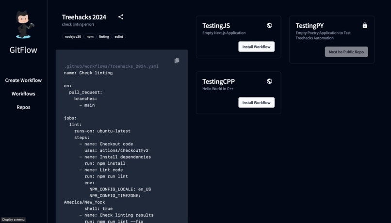Screen dimensions: 391x223
Task: Click the 'run: npm install' line
Action: coord(105,163)
